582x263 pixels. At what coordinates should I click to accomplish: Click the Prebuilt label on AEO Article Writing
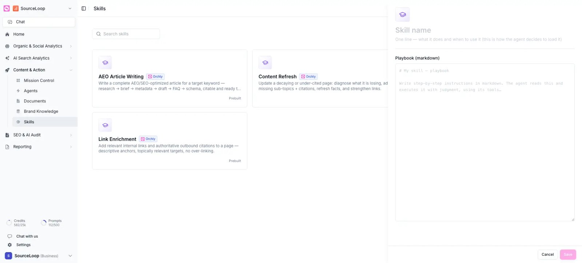pyautogui.click(x=235, y=98)
